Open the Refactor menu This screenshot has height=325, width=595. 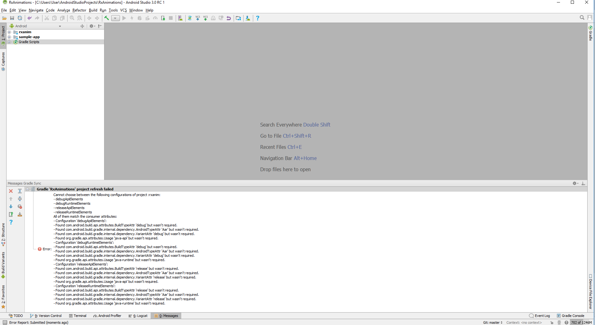click(x=79, y=10)
